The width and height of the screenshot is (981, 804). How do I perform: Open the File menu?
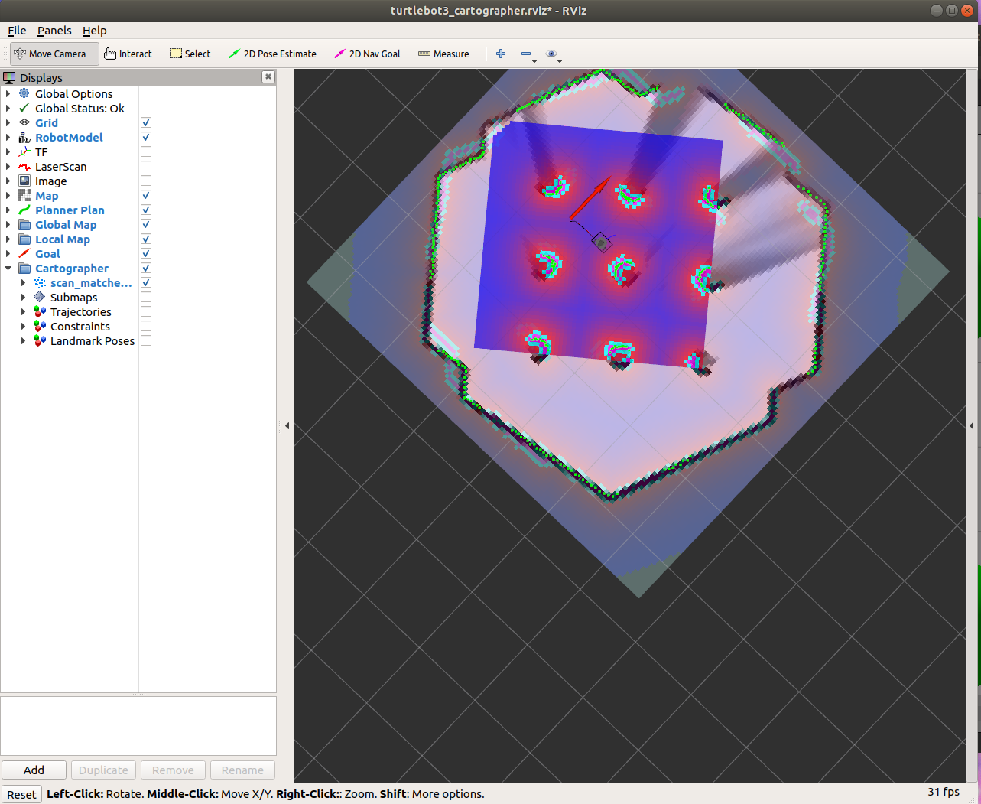coord(16,31)
